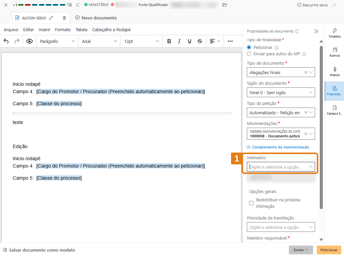The image size is (344, 257).
Task: Click the Peticionar button
Action: 329,250
